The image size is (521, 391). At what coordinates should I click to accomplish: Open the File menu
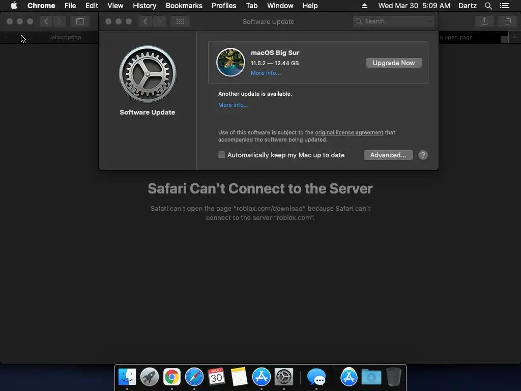pos(70,6)
